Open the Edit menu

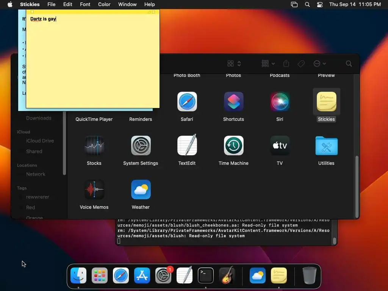[x=67, y=5]
